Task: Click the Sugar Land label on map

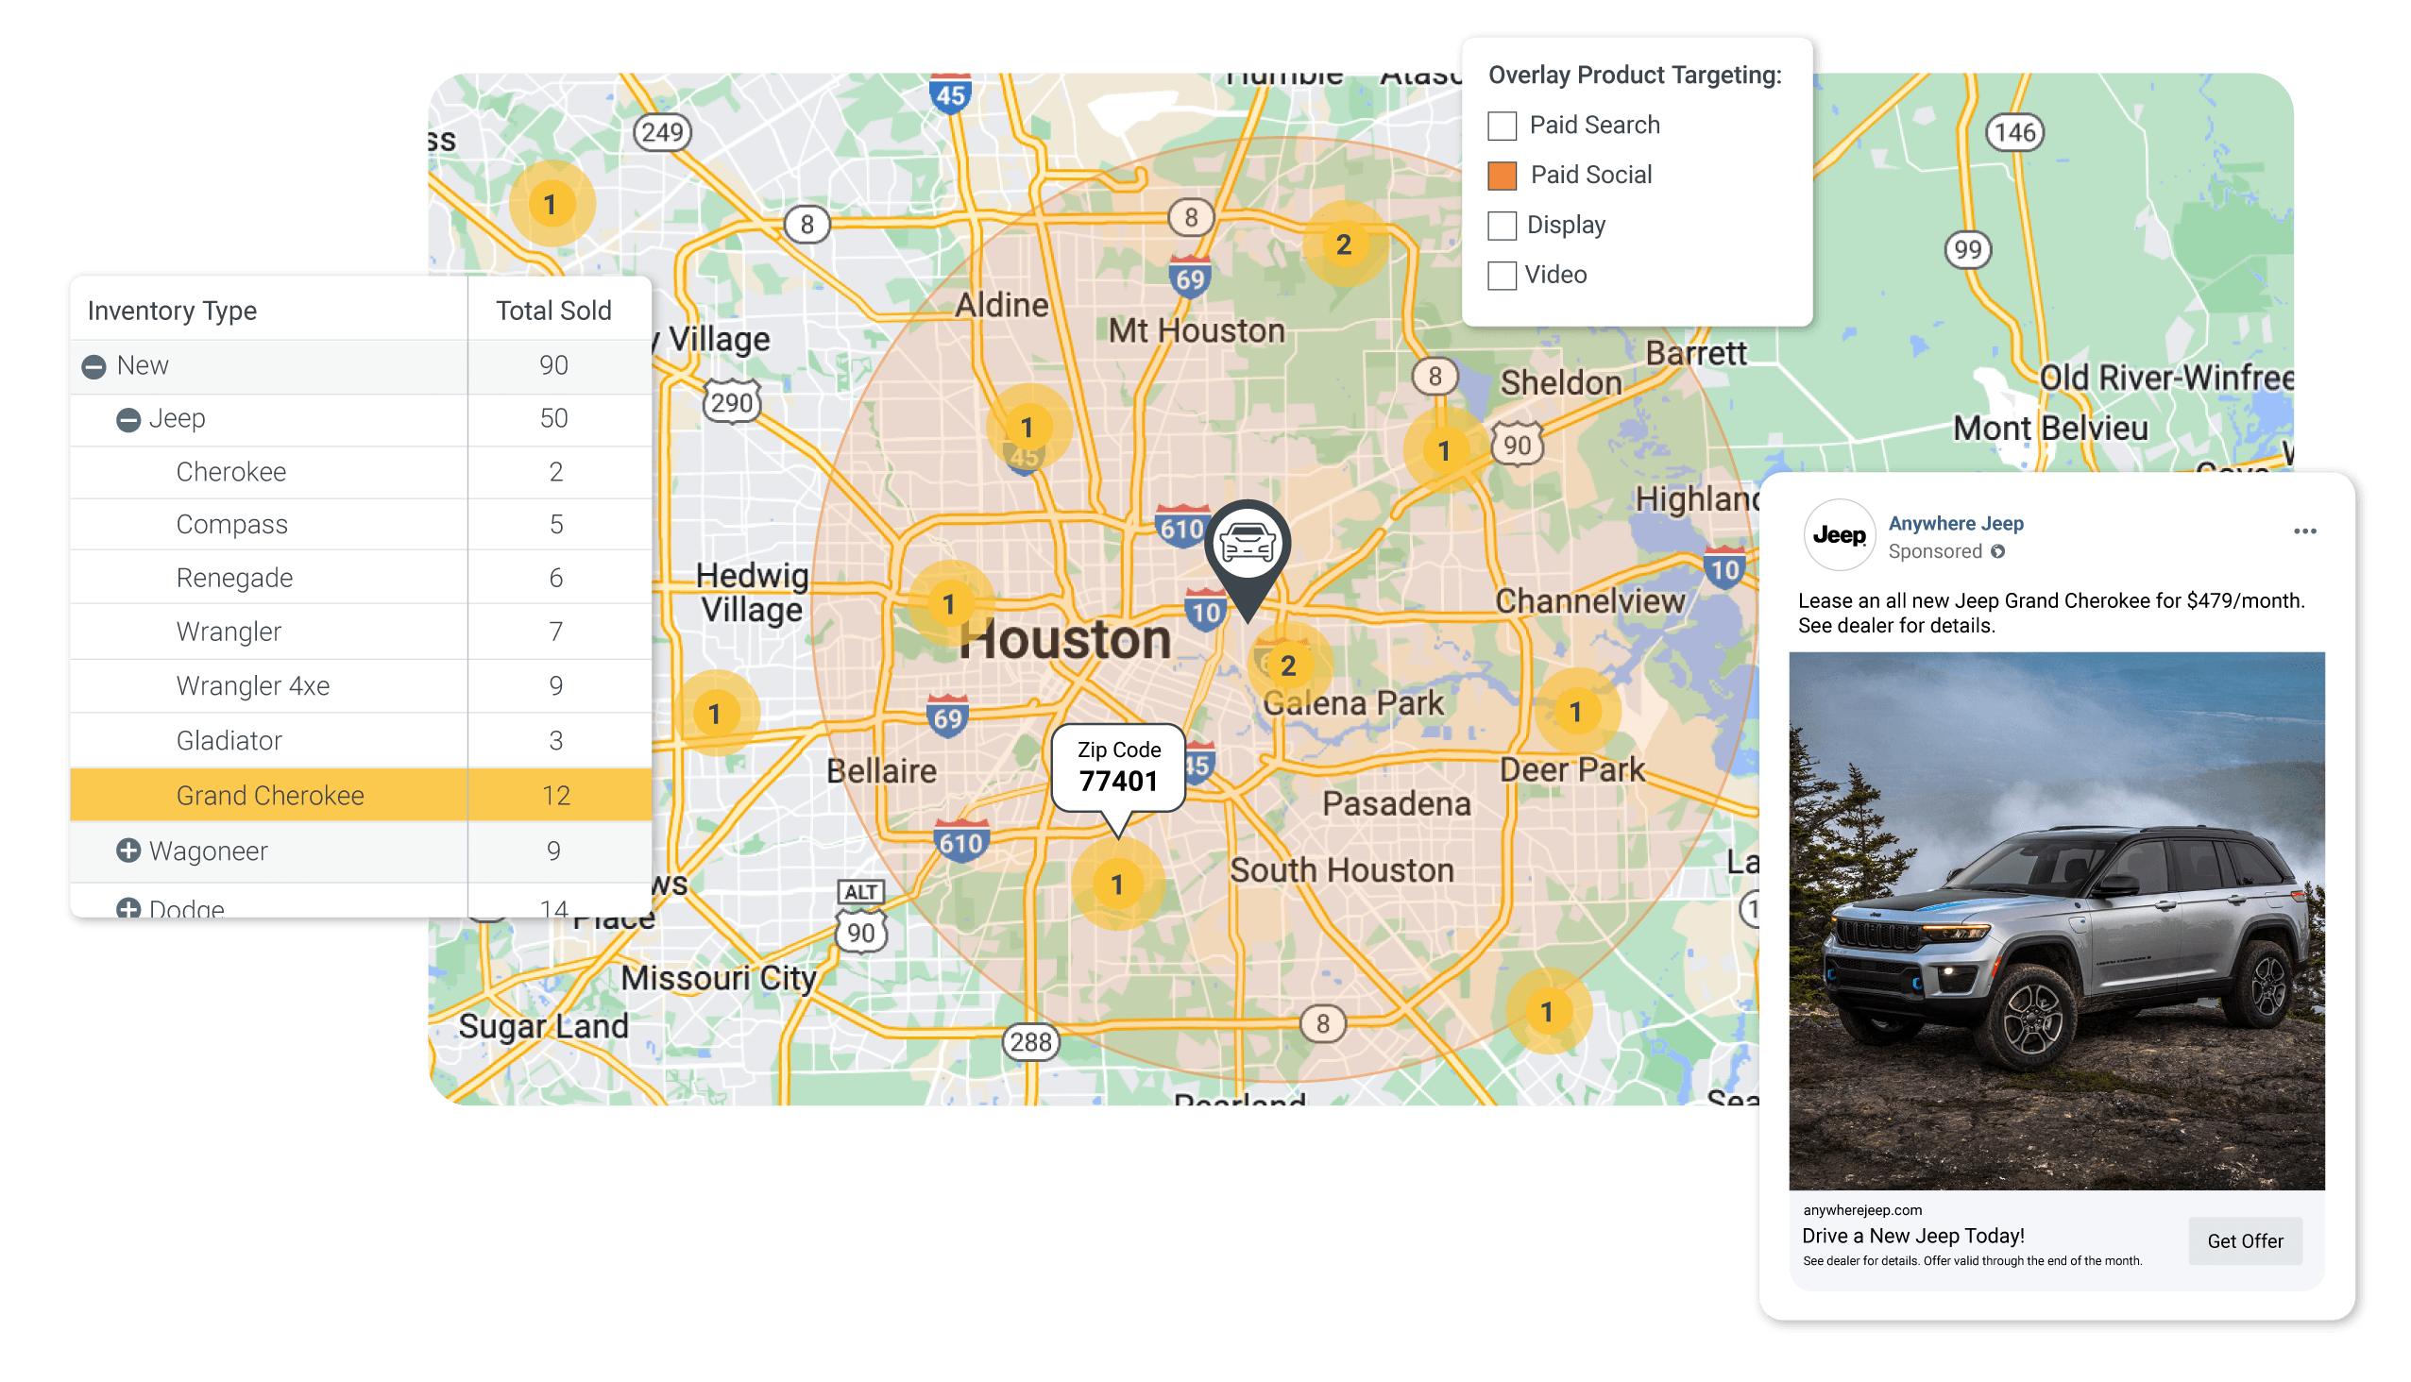Action: (543, 1028)
